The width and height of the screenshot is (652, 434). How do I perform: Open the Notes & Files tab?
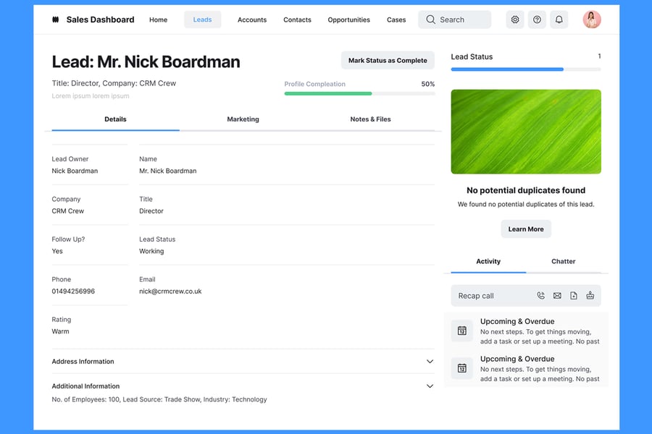click(370, 119)
